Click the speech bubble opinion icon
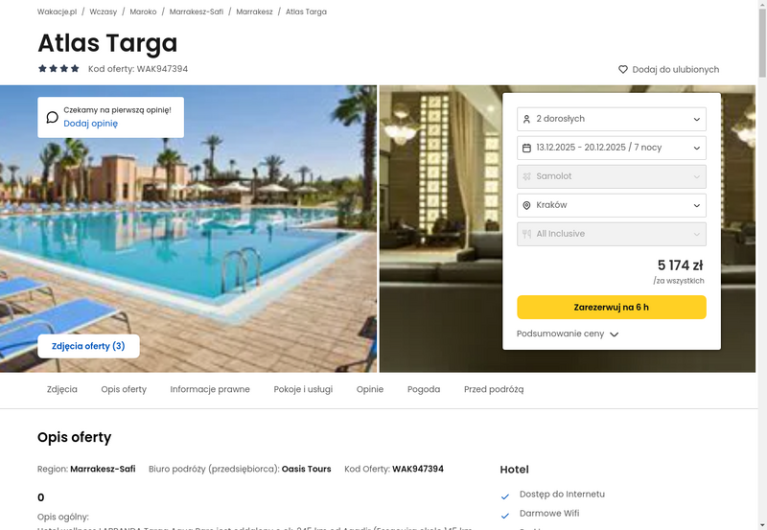Viewport: 767px width, 530px height. point(53,117)
